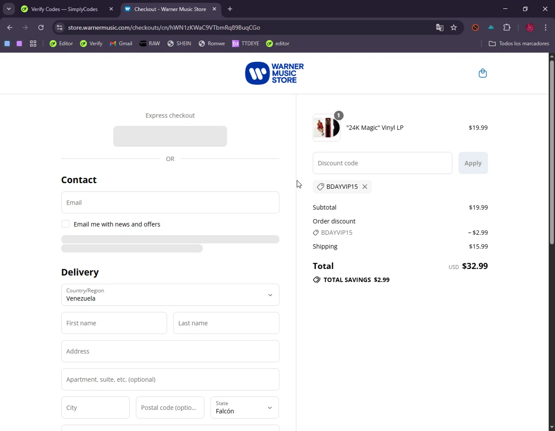
Task: Click the purple square bookmark icon
Action: [19, 43]
